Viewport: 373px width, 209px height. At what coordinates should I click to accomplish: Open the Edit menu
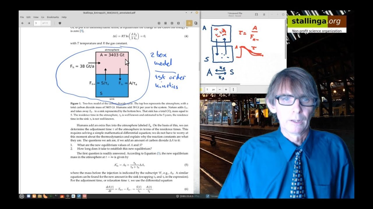pyautogui.click(x=29, y=17)
